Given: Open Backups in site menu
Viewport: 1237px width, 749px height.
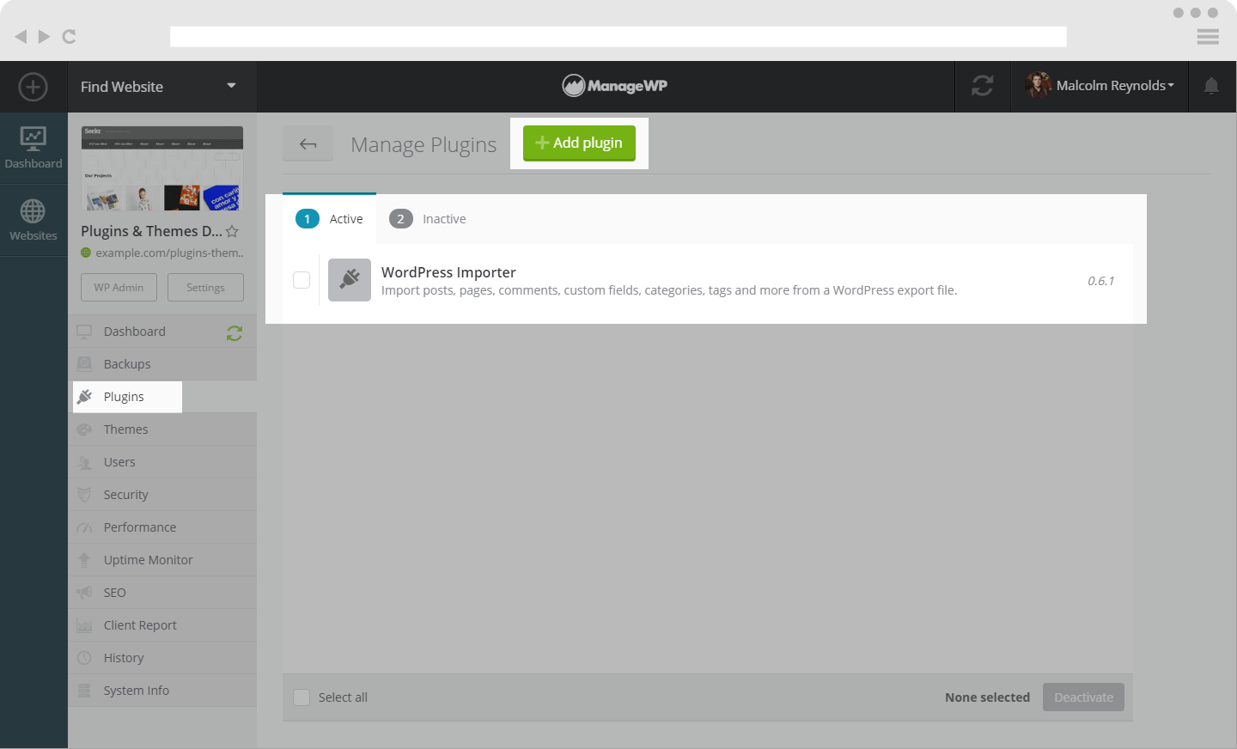Looking at the screenshot, I should [x=162, y=364].
